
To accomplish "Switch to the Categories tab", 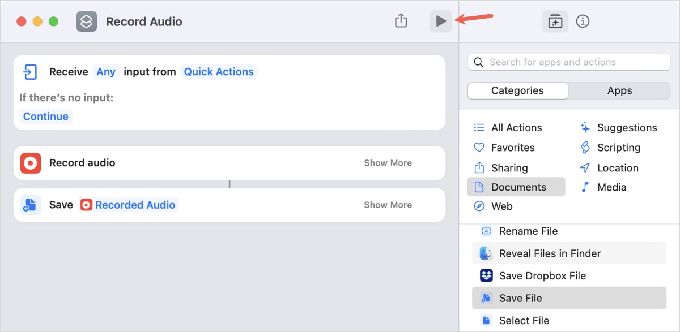I will tap(517, 90).
